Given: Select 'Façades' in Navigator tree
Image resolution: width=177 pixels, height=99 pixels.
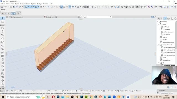Looking at the screenshot, I should (x=165, y=40).
